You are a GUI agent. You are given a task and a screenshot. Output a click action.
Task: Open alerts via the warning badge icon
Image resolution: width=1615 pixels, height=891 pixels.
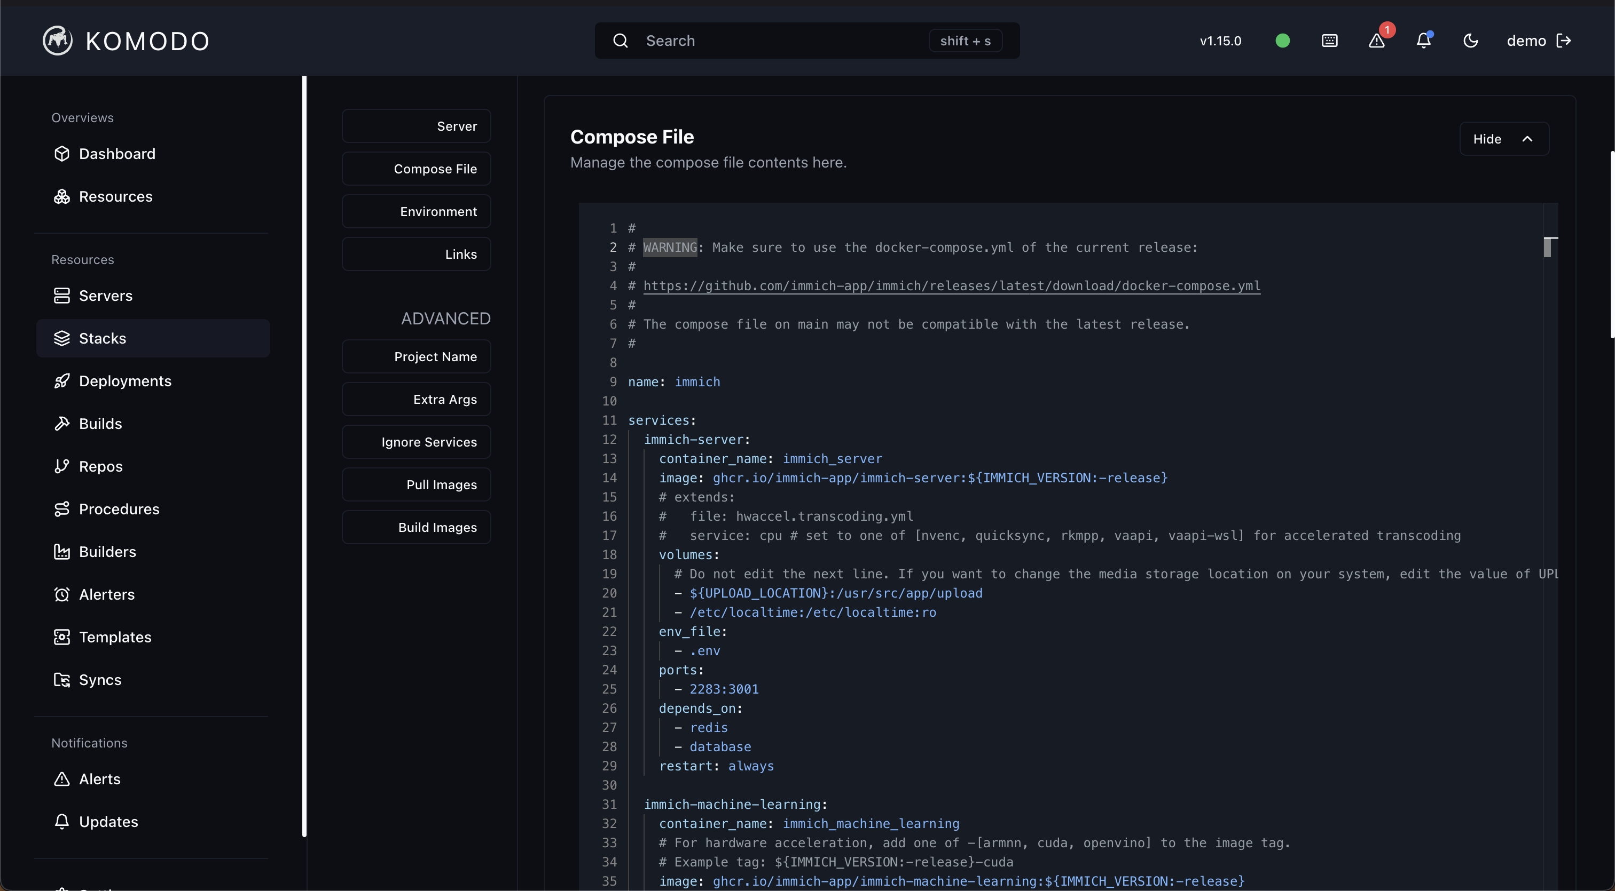pos(1377,40)
